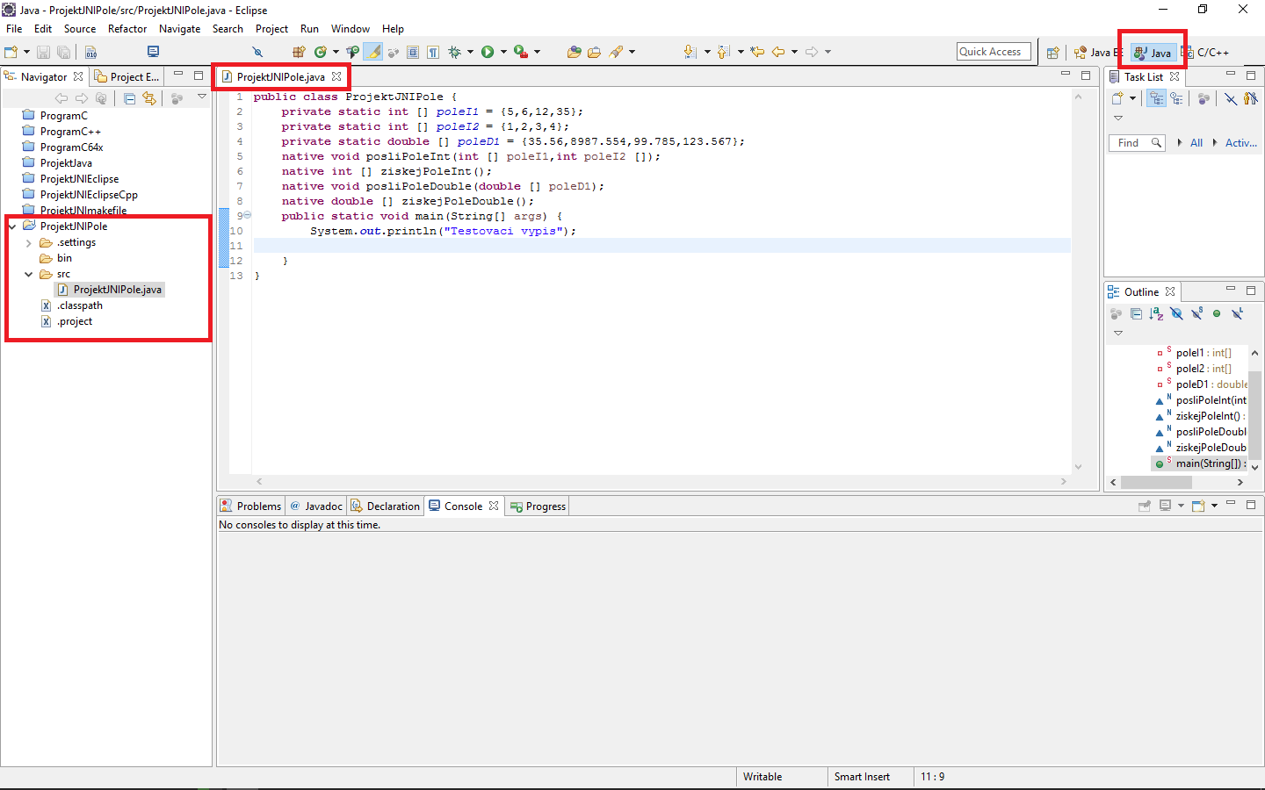This screenshot has width=1265, height=790.
Task: Open the Refactor menu
Action: 127,29
